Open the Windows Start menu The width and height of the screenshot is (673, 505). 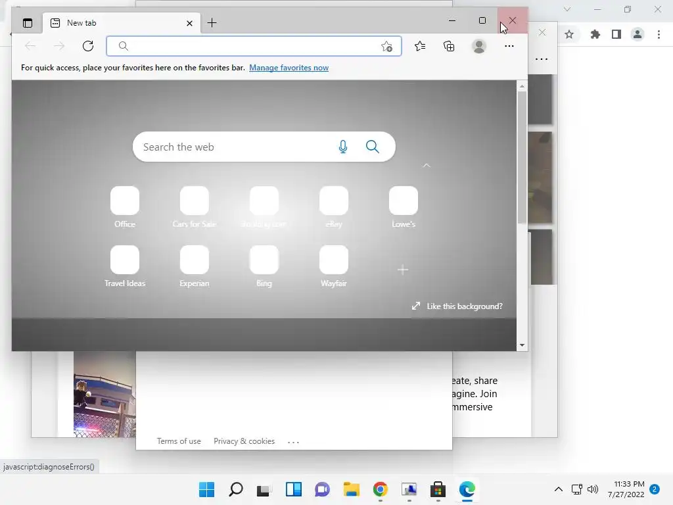coord(206,489)
